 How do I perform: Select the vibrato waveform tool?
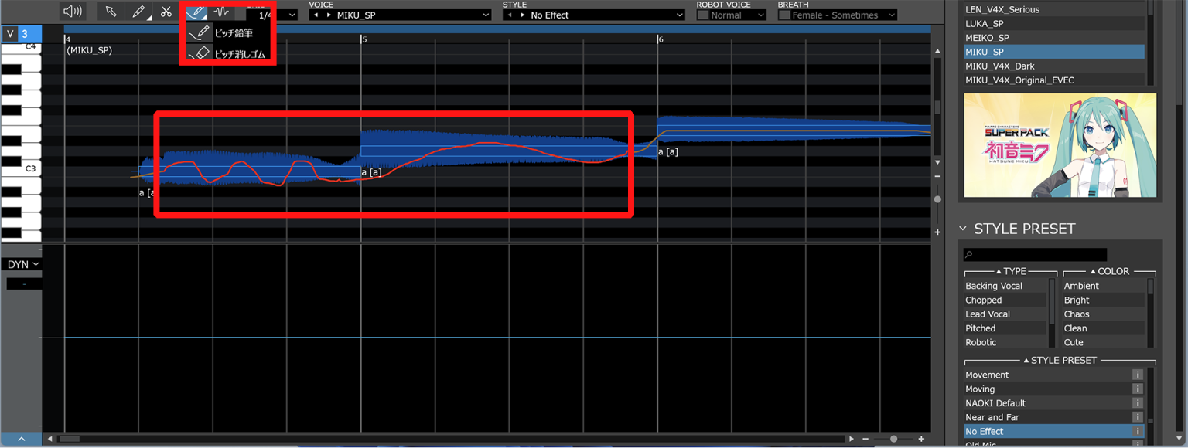(222, 11)
